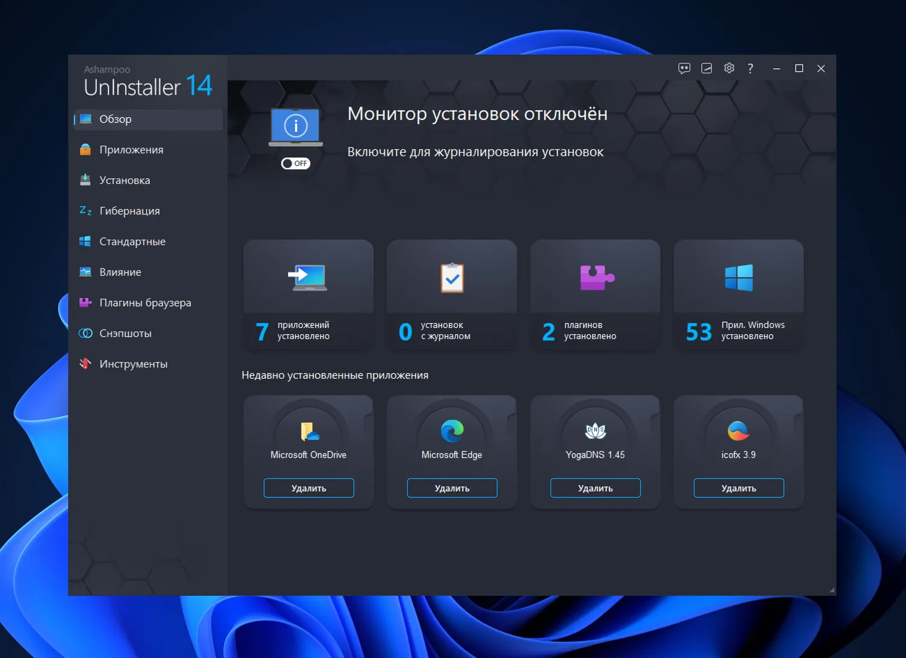Go to the Стандартные section
Viewport: 906px width, 658px height.
click(148, 242)
